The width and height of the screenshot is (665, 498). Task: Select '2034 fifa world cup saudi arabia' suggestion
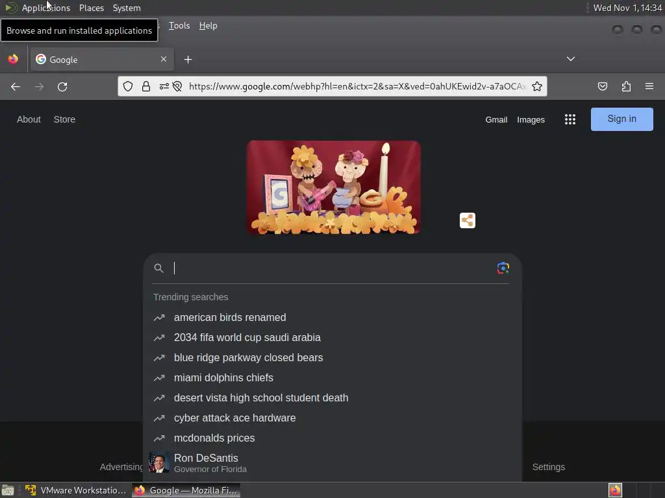coord(332,337)
